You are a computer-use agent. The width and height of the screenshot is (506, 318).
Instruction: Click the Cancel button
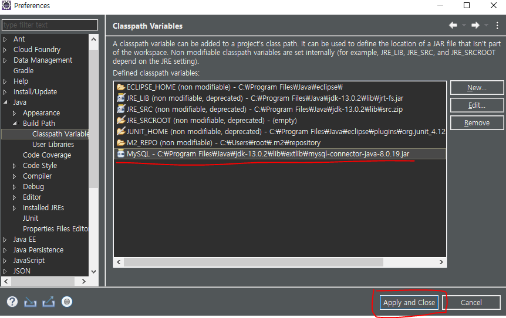click(x=471, y=303)
